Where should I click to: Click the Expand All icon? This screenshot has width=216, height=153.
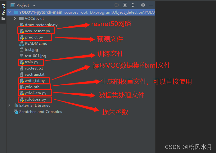pyautogui.click(x=125, y=5)
